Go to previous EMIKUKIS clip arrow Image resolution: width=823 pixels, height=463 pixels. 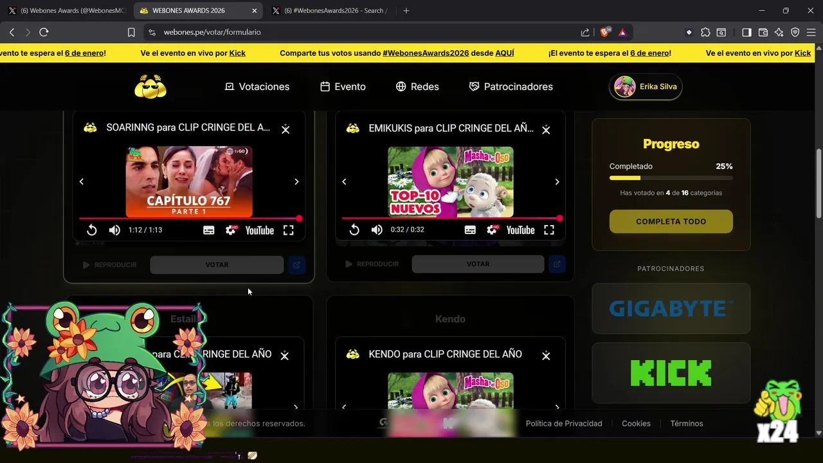(344, 182)
